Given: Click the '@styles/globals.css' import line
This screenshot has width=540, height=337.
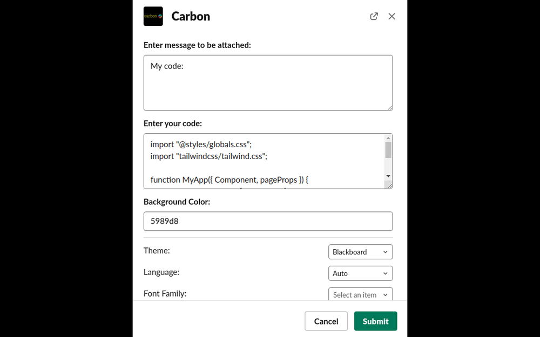Looking at the screenshot, I should point(201,145).
